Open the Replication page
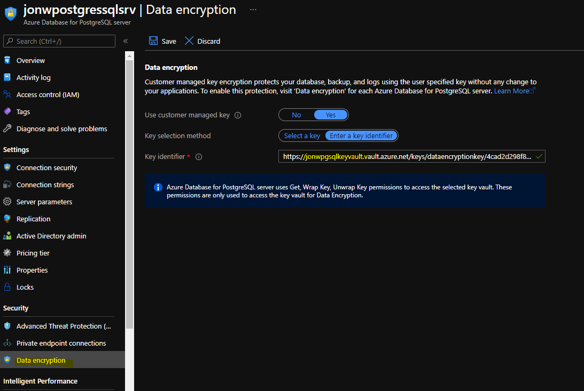584x391 pixels. (33, 219)
